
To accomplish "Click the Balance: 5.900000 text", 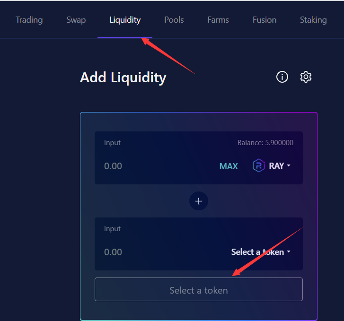I will point(265,143).
